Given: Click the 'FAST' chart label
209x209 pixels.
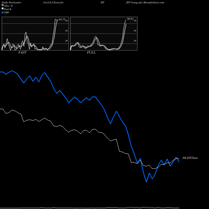Looking at the screenshot, I should (x=22, y=53).
